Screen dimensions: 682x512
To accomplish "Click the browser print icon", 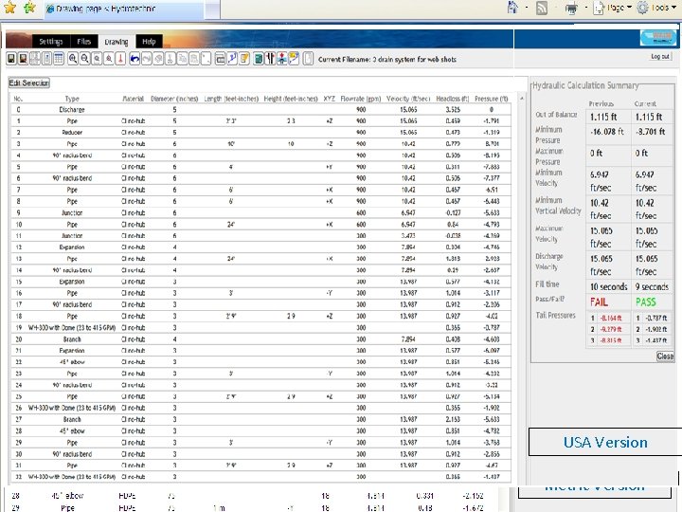I will (571, 9).
